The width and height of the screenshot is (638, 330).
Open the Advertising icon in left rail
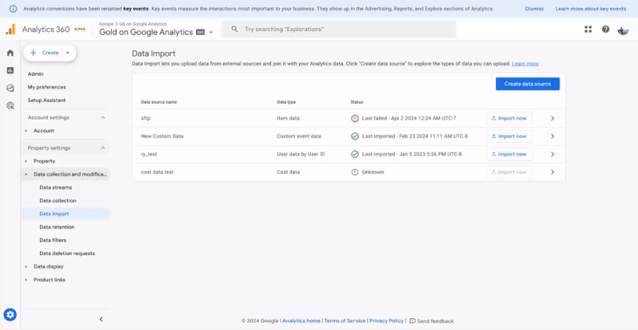click(x=10, y=106)
